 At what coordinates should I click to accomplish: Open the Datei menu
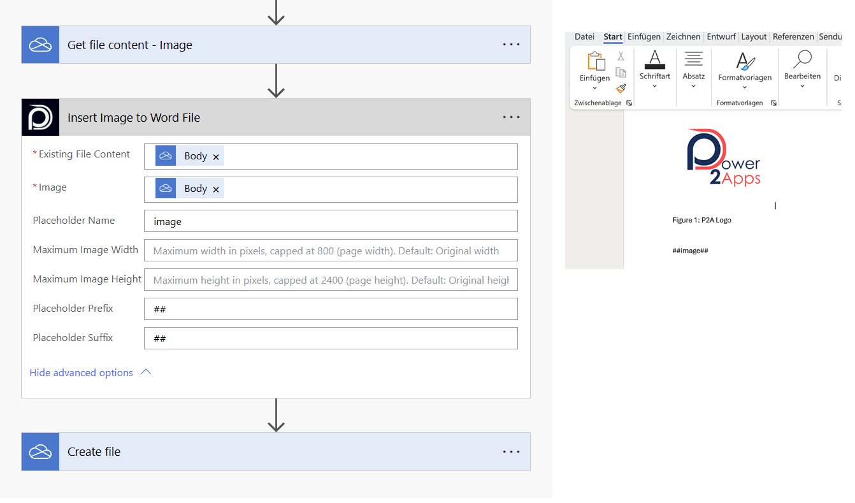tap(584, 37)
